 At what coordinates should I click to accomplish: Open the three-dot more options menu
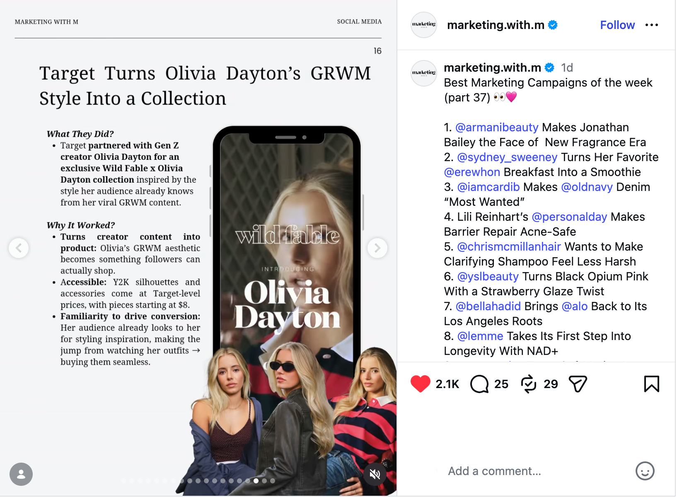652,25
